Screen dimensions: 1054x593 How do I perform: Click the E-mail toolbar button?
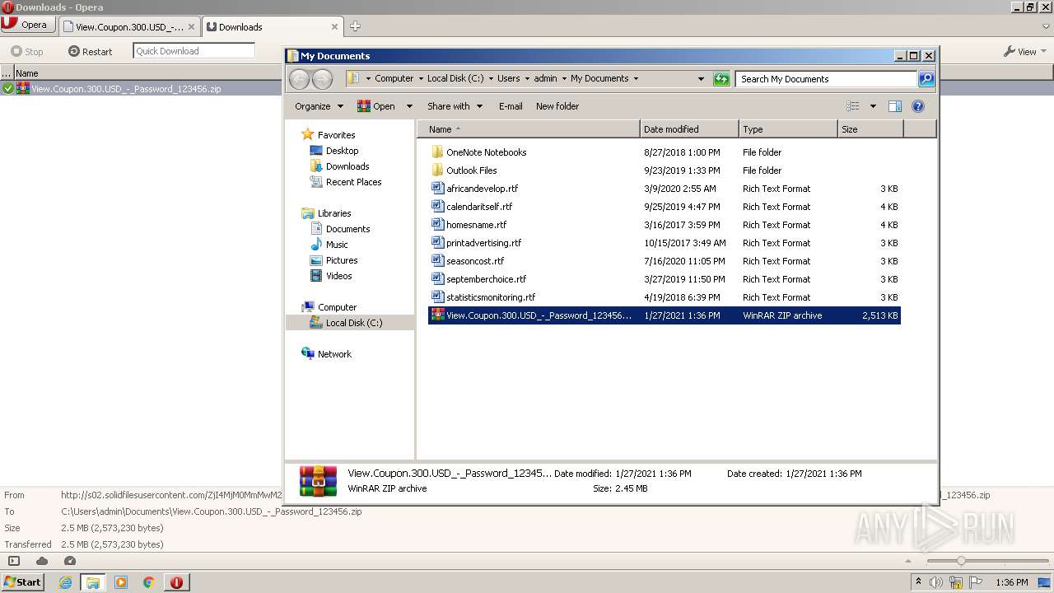(x=511, y=106)
